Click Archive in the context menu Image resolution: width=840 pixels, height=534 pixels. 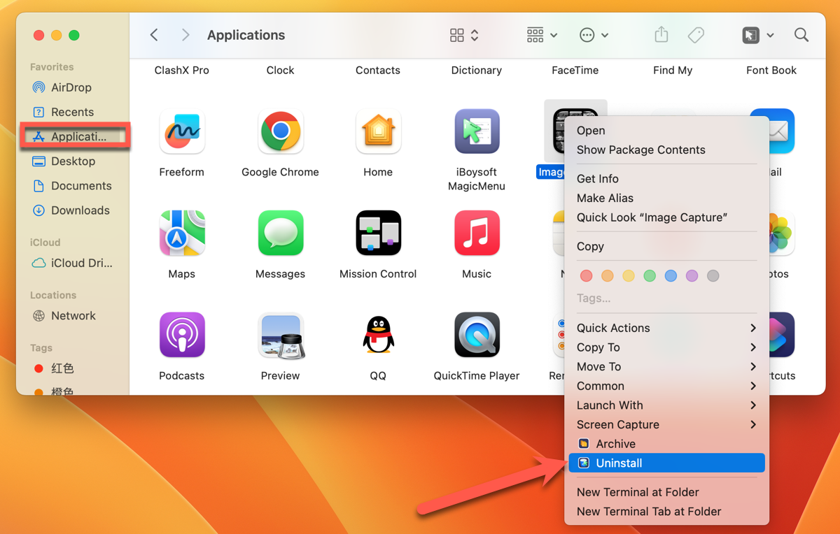tap(666, 444)
